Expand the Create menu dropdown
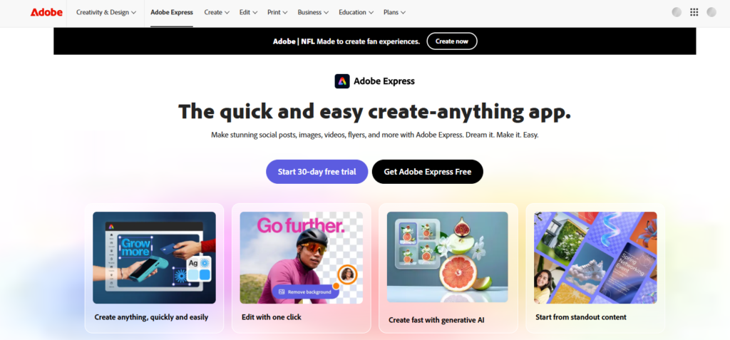 (217, 13)
